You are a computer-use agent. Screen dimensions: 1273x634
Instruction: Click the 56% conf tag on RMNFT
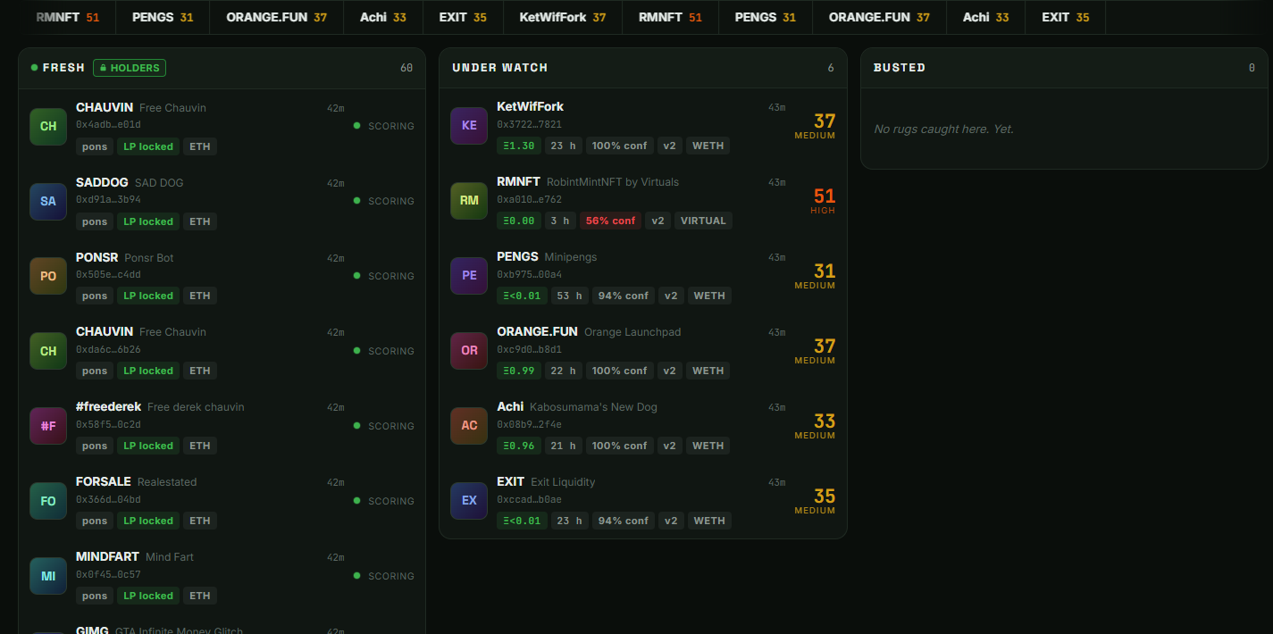pyautogui.click(x=611, y=221)
